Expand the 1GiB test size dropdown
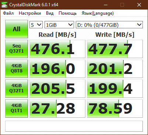This screenshot has width=148, height=135. click(x=59, y=25)
